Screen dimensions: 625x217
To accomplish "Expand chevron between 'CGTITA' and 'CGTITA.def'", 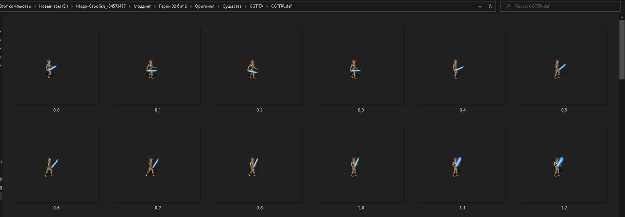I will click(268, 6).
